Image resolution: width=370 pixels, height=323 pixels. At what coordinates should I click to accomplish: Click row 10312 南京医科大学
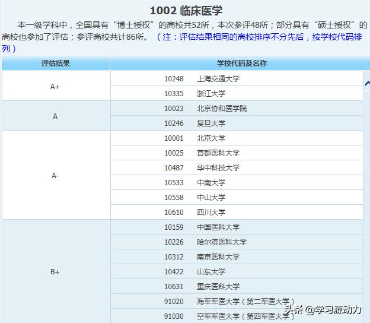point(237,257)
